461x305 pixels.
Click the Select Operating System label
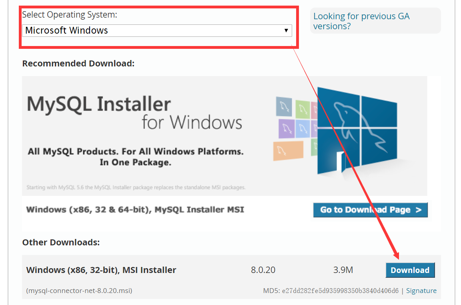click(70, 15)
